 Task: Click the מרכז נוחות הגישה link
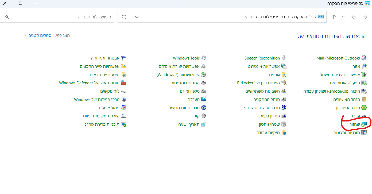(184, 108)
